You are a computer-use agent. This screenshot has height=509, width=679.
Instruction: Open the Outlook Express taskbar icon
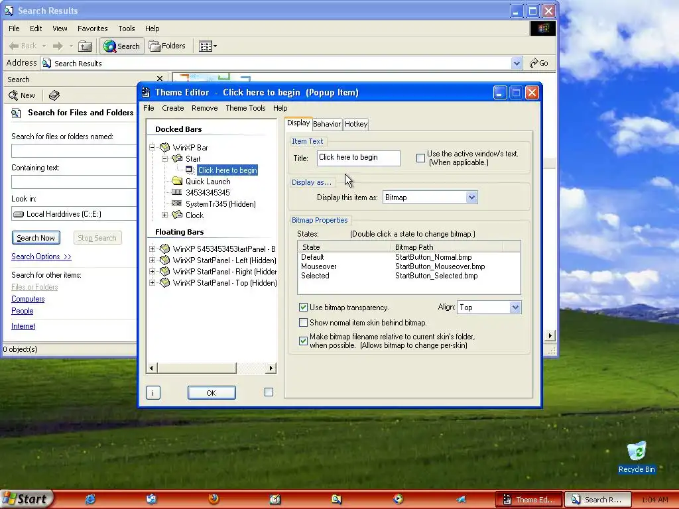[x=151, y=499]
